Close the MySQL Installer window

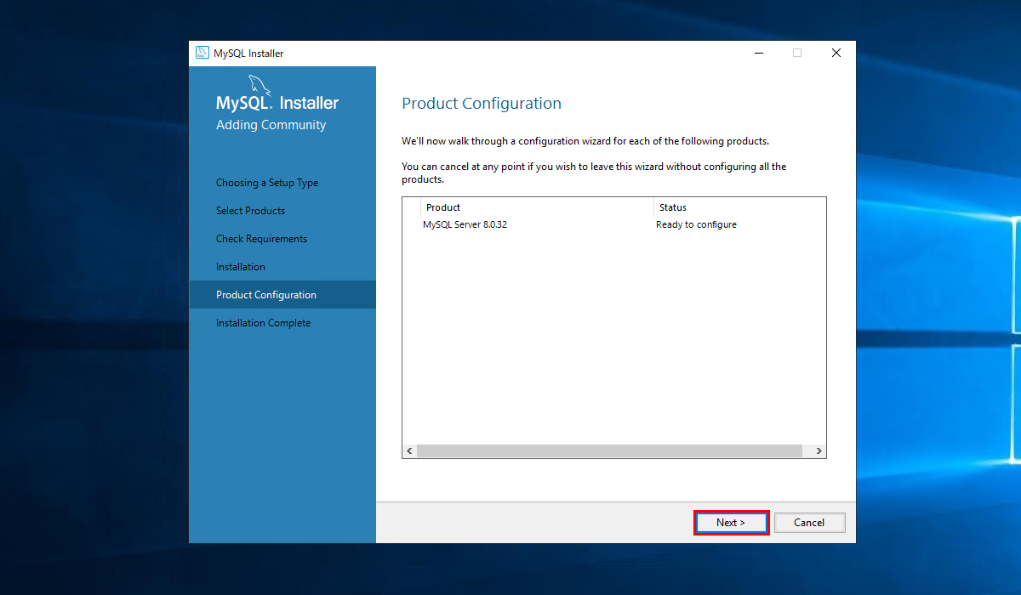(x=836, y=53)
